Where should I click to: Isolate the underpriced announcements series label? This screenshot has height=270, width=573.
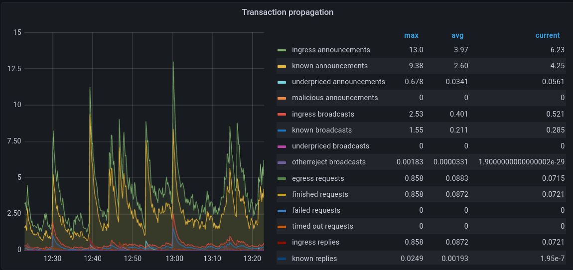pos(338,82)
